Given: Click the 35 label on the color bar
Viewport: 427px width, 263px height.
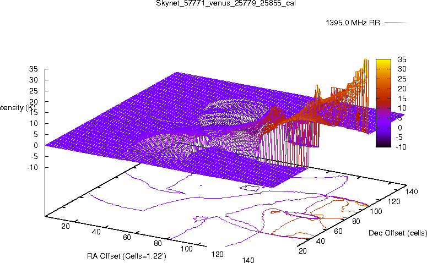Looking at the screenshot, I should (x=402, y=59).
